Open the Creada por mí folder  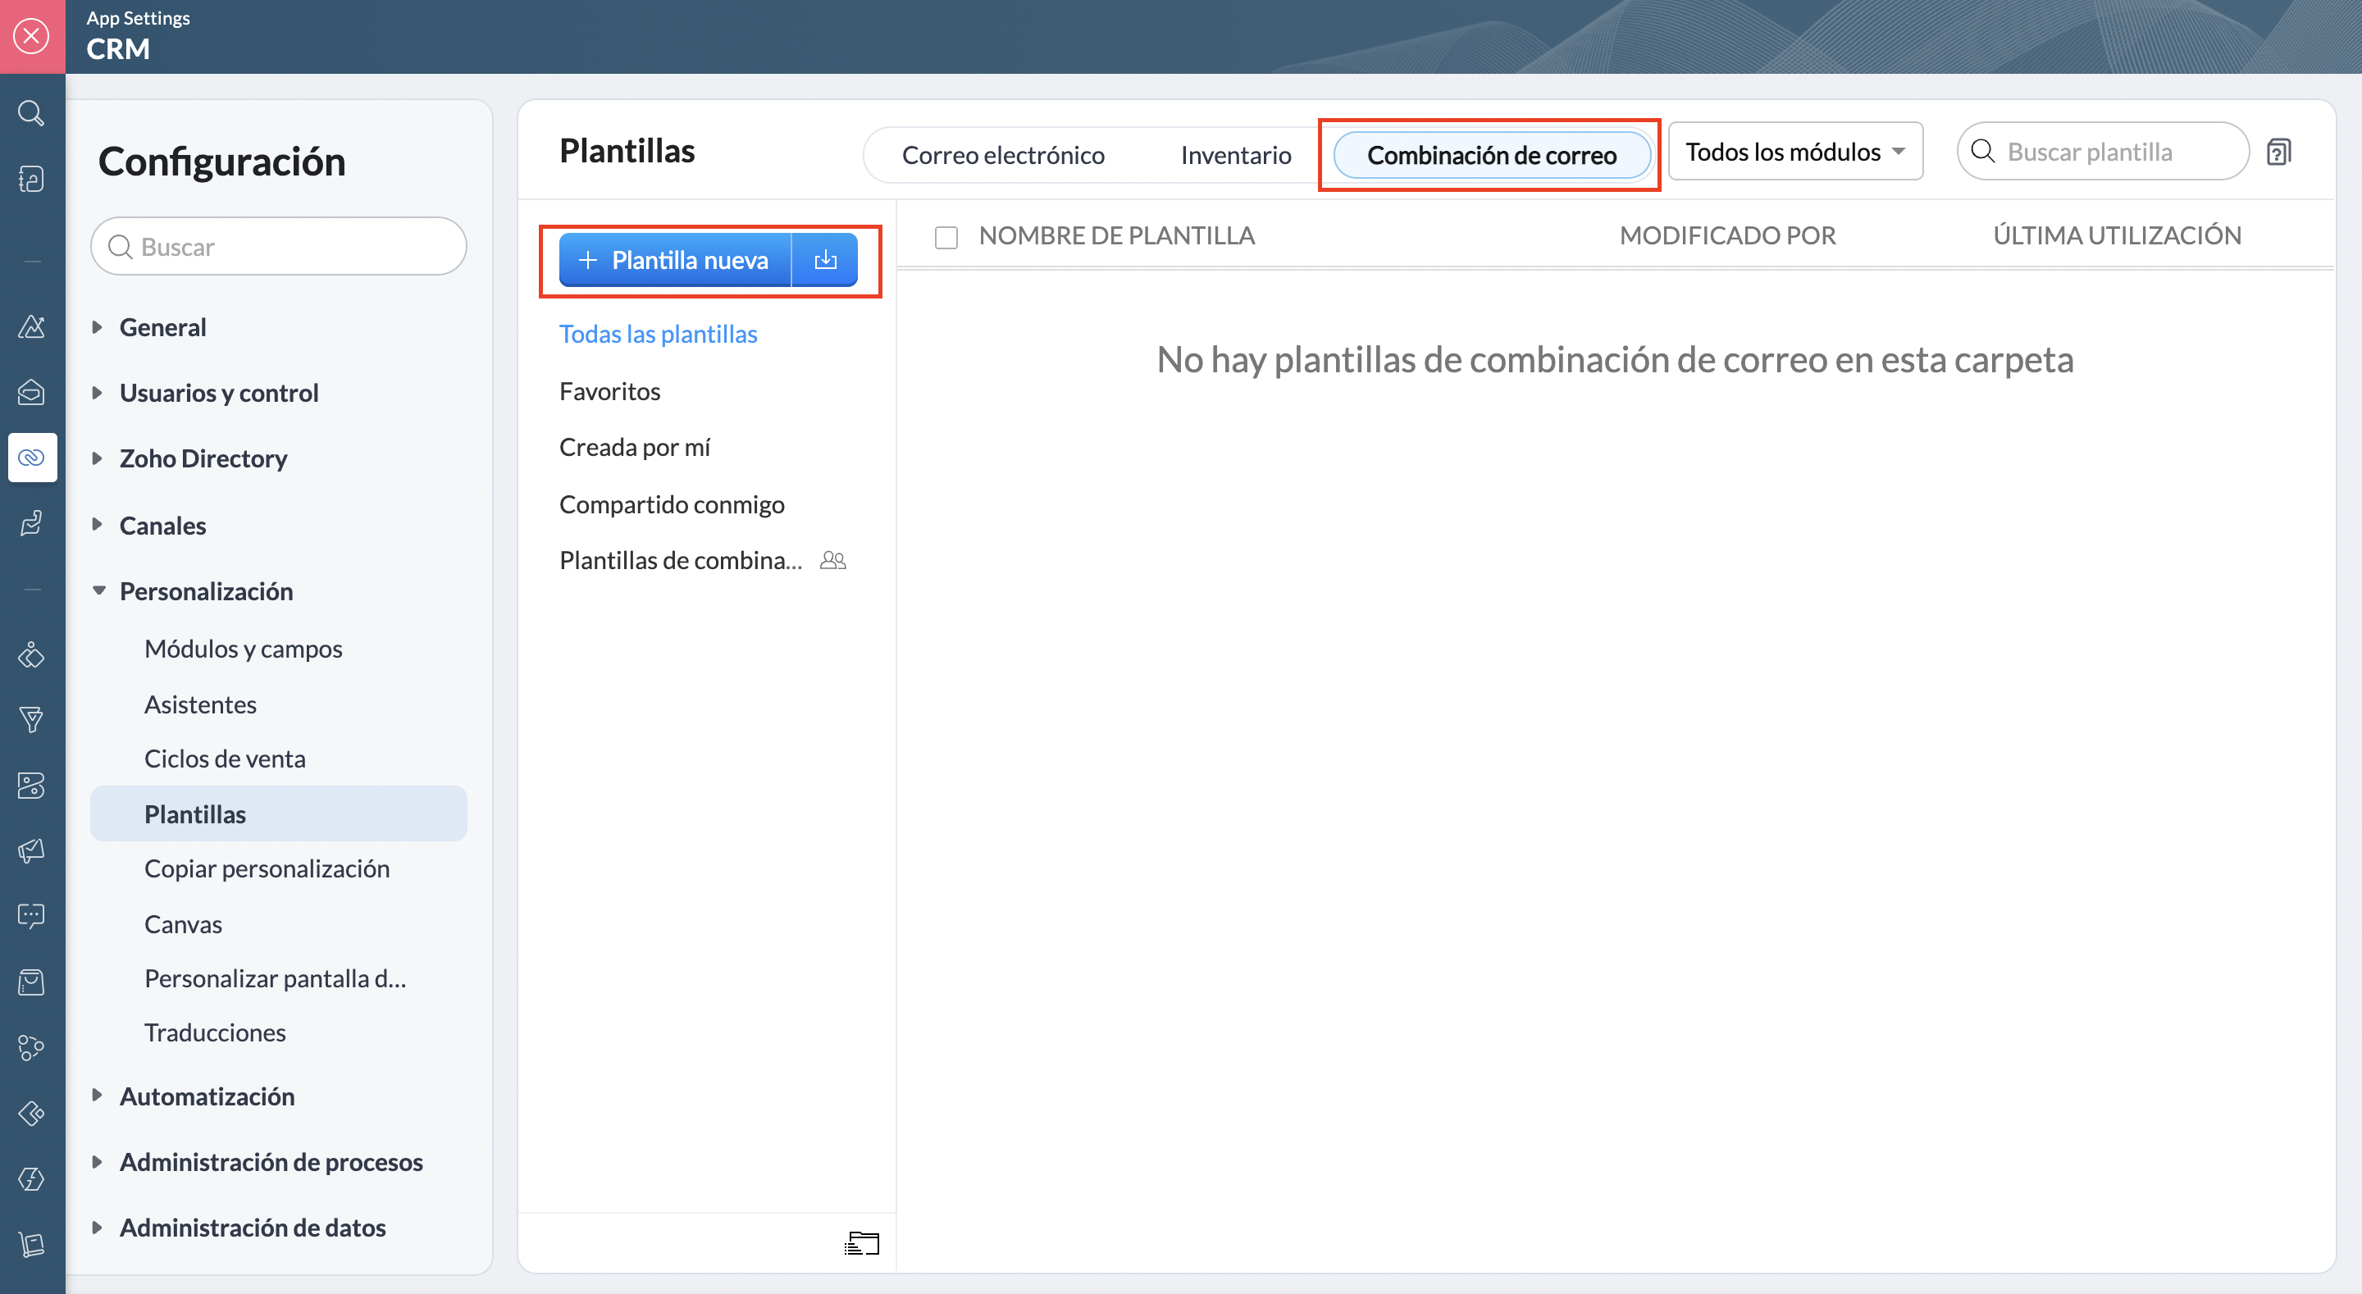(635, 447)
